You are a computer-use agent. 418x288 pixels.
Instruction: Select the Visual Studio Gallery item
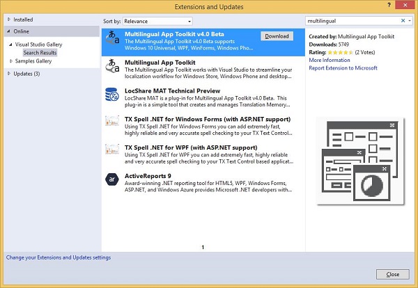(x=38, y=45)
